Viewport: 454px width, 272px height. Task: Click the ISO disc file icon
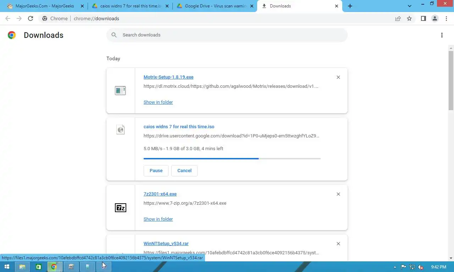(121, 130)
